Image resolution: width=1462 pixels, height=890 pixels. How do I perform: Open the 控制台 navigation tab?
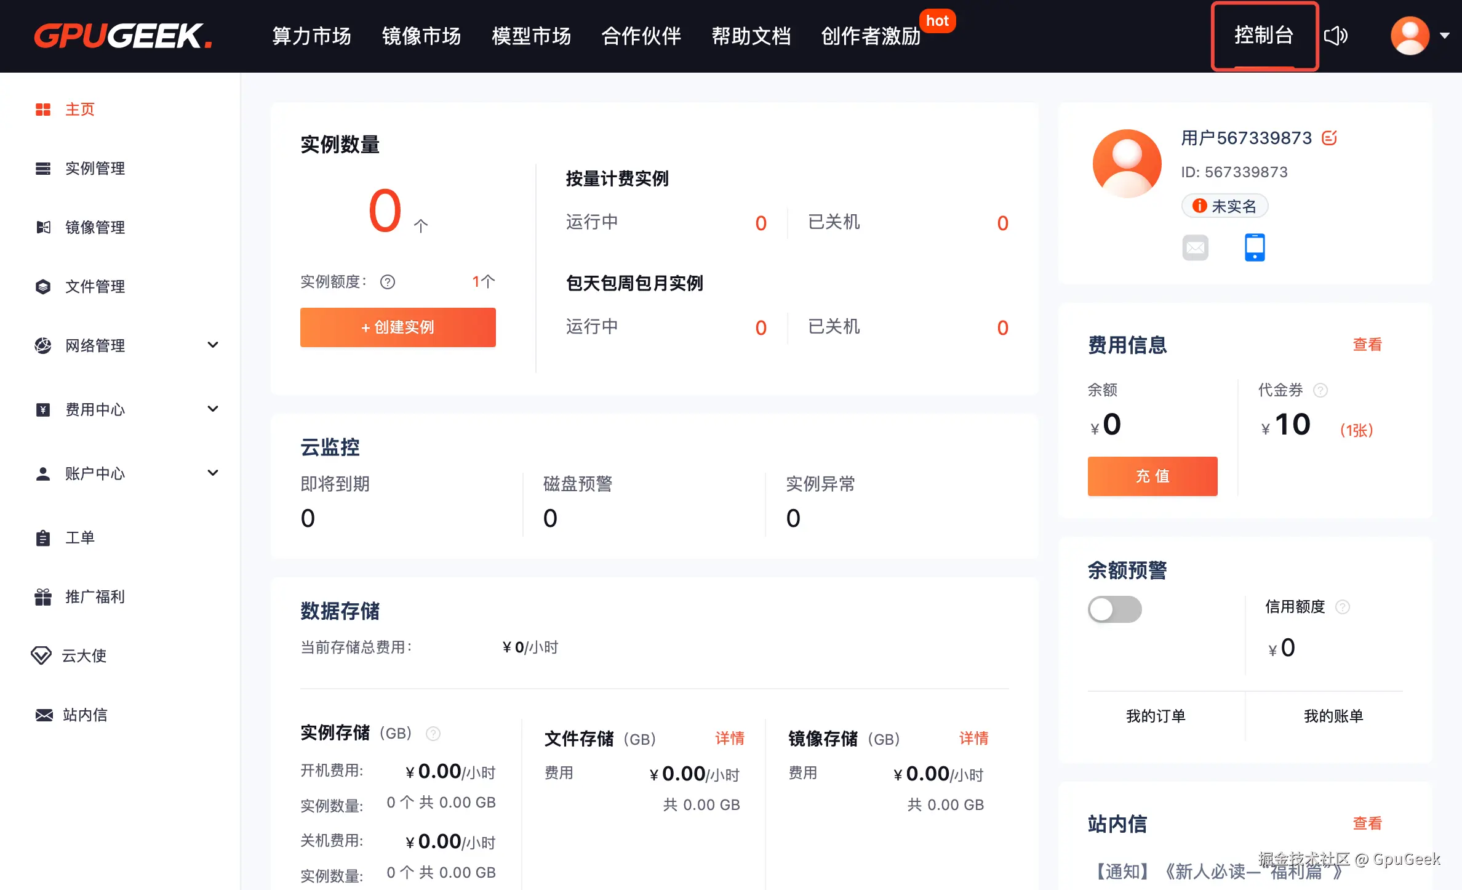(x=1264, y=36)
